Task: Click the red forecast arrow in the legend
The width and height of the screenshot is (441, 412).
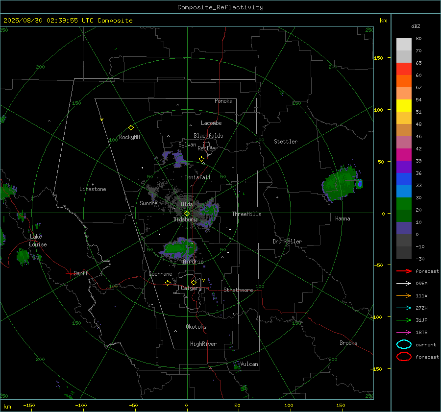Action: [x=404, y=271]
